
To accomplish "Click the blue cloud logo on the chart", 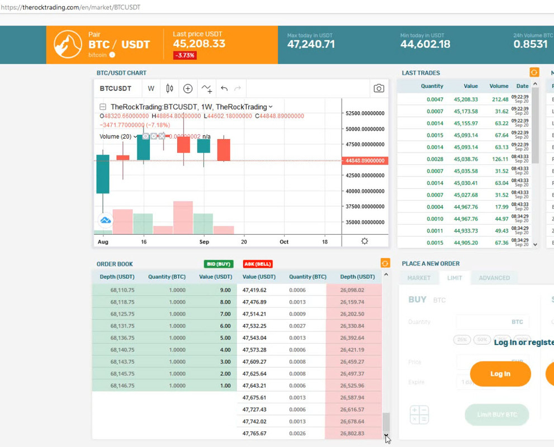I will click(x=105, y=221).
